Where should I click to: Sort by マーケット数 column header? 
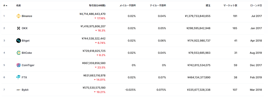pos(230,5)
